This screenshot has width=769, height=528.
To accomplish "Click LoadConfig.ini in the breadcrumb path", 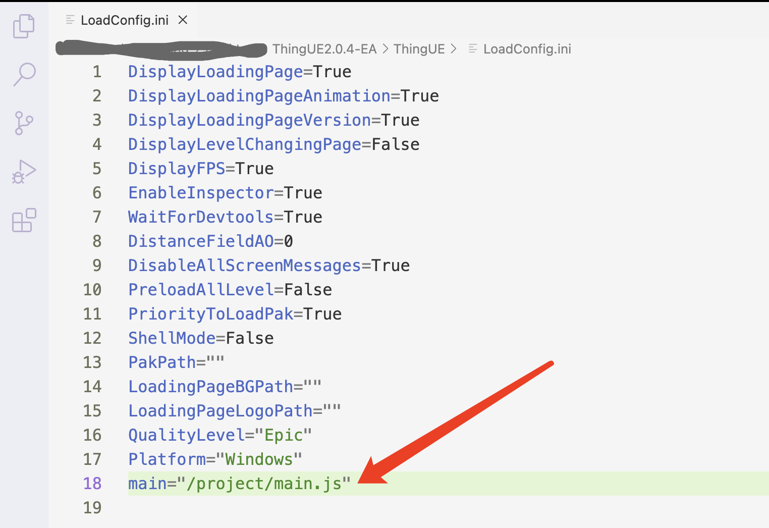I will pyautogui.click(x=527, y=49).
